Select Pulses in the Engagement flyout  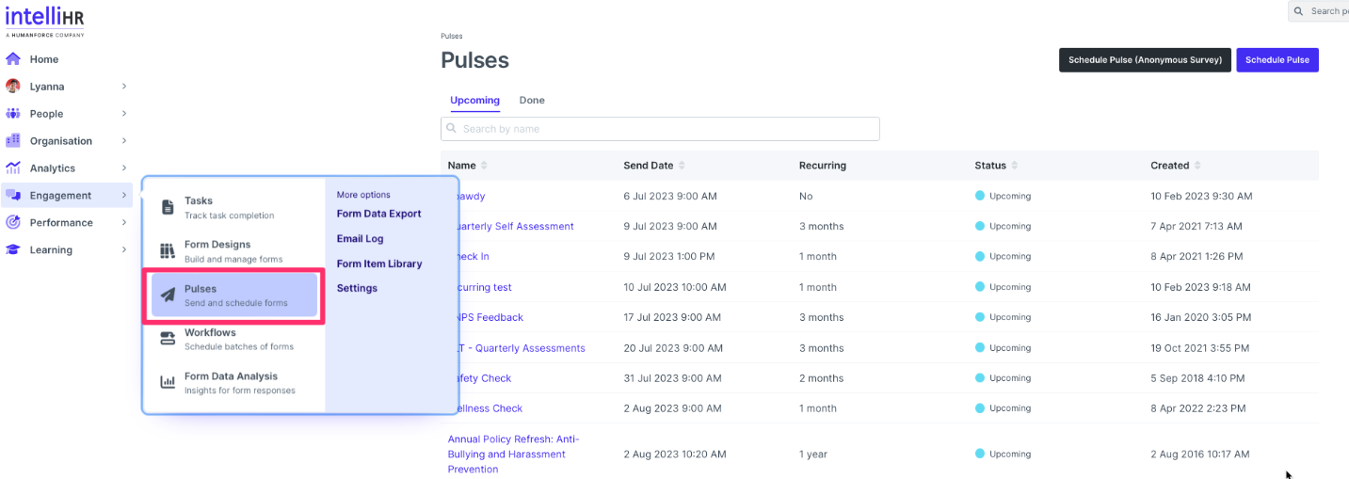[234, 295]
